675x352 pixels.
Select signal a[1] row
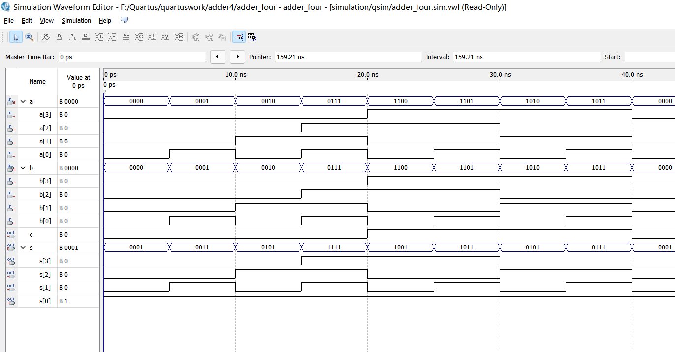click(52, 141)
